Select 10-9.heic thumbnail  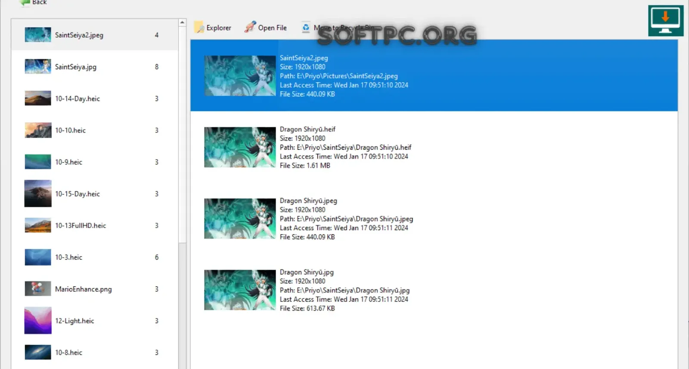(38, 162)
